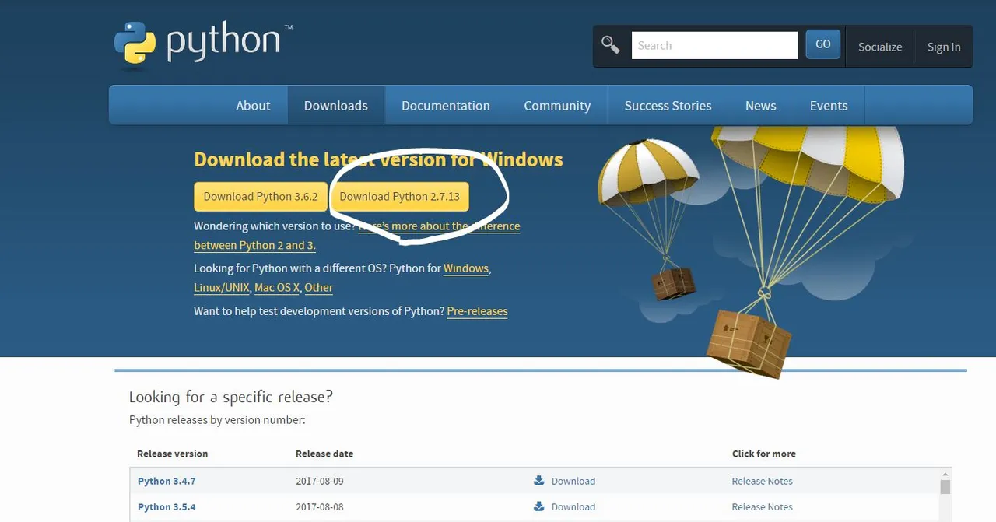The image size is (996, 522).
Task: Click the Sign In link
Action: (944, 47)
